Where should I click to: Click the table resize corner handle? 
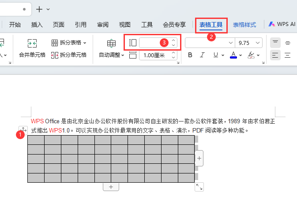point(199,187)
